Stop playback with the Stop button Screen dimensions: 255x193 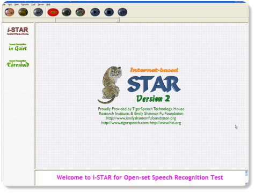pos(109,12)
